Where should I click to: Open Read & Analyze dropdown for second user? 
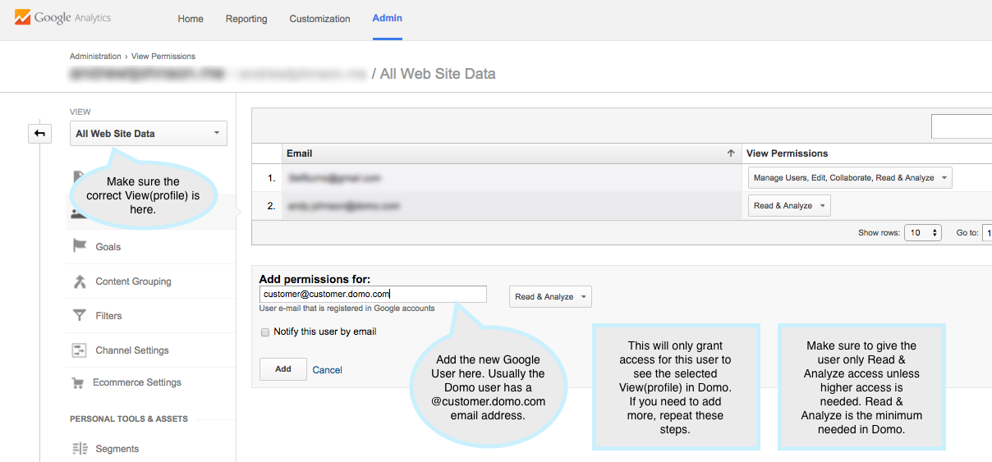(789, 206)
